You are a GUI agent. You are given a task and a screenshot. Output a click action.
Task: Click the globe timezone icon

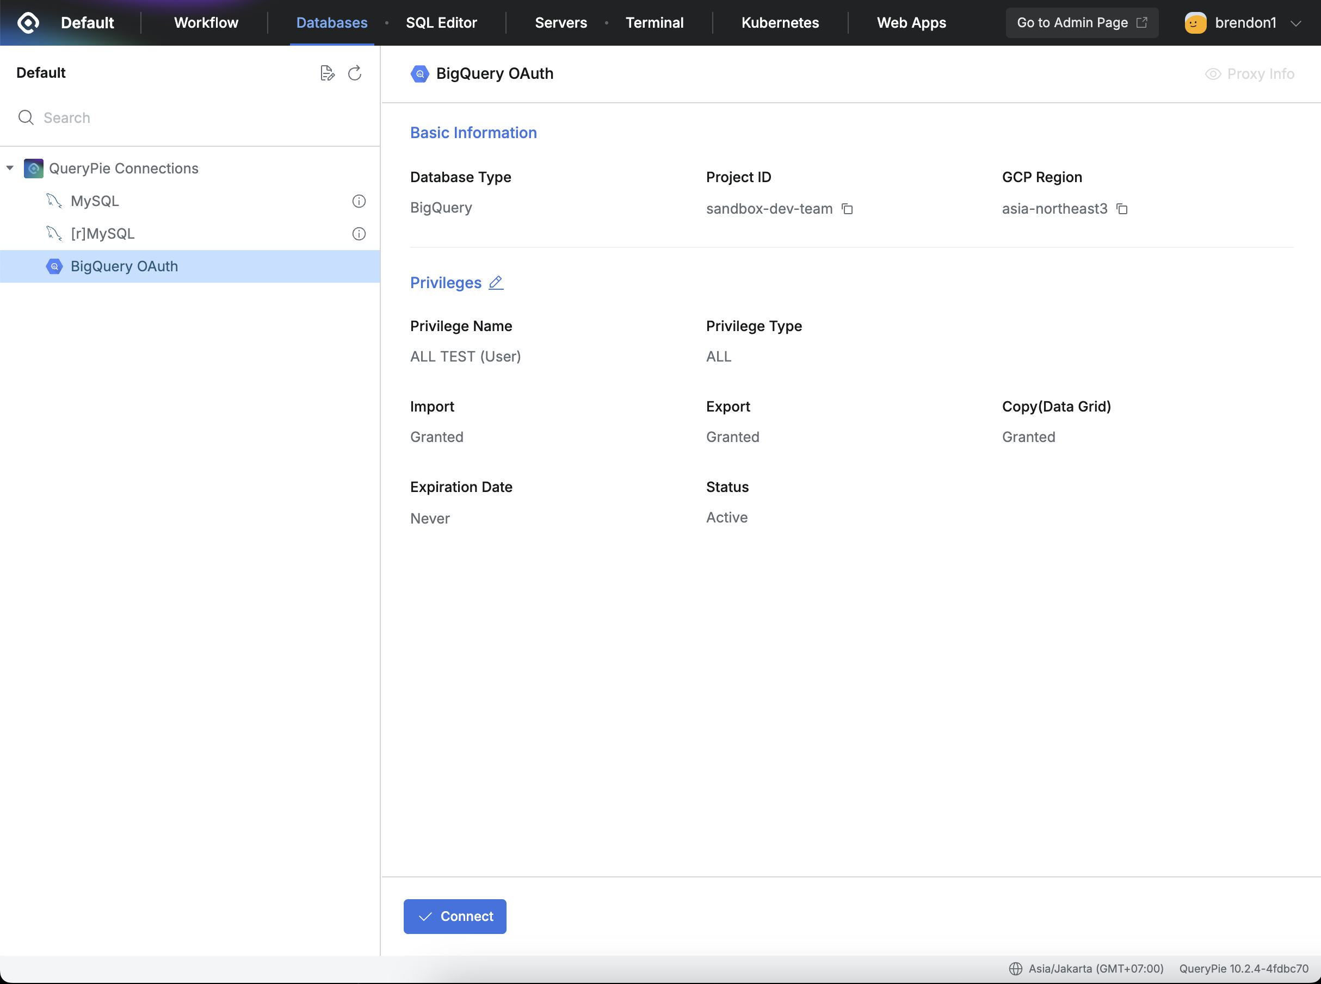[x=1016, y=969]
